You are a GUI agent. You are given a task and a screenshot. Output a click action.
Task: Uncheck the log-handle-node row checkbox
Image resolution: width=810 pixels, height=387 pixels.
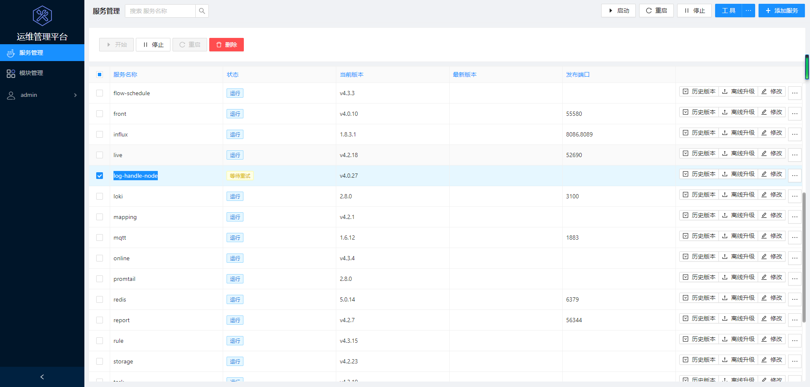point(100,176)
